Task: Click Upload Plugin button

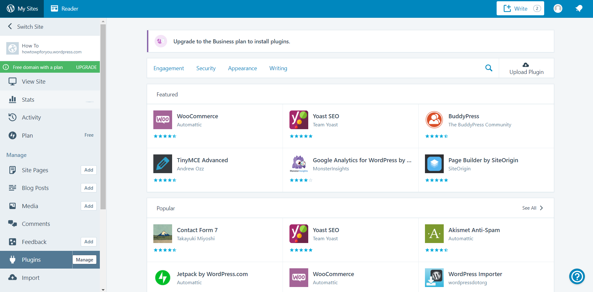Action: pyautogui.click(x=526, y=68)
